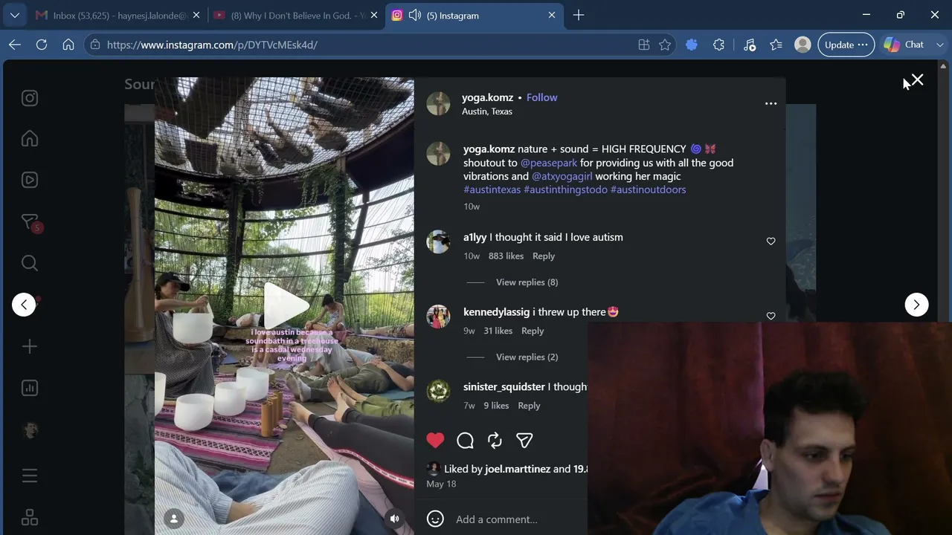This screenshot has height=535, width=952.
Task: Open the browser home page
Action: click(68, 45)
